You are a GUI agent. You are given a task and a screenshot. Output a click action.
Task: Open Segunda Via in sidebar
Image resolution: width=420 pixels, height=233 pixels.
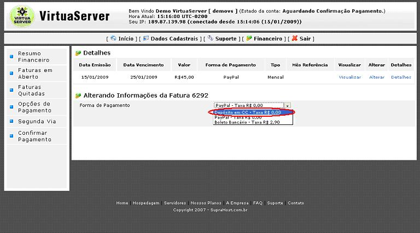tap(37, 121)
